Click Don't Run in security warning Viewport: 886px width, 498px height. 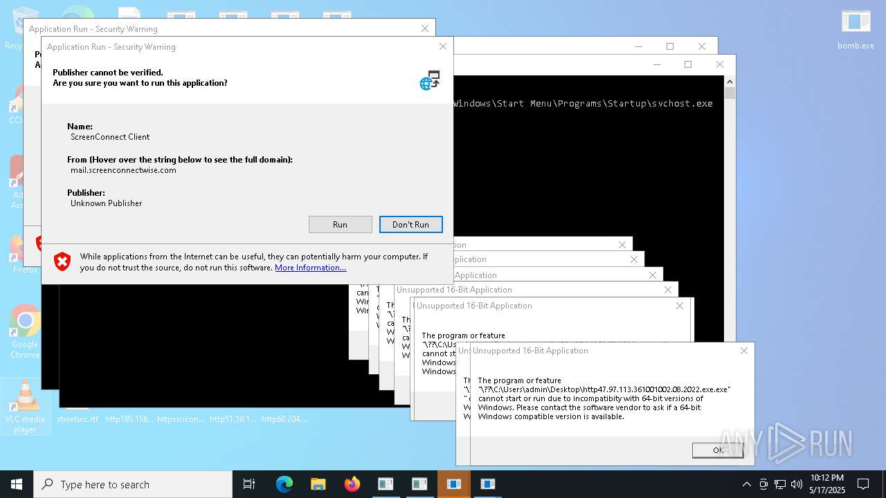[410, 224]
